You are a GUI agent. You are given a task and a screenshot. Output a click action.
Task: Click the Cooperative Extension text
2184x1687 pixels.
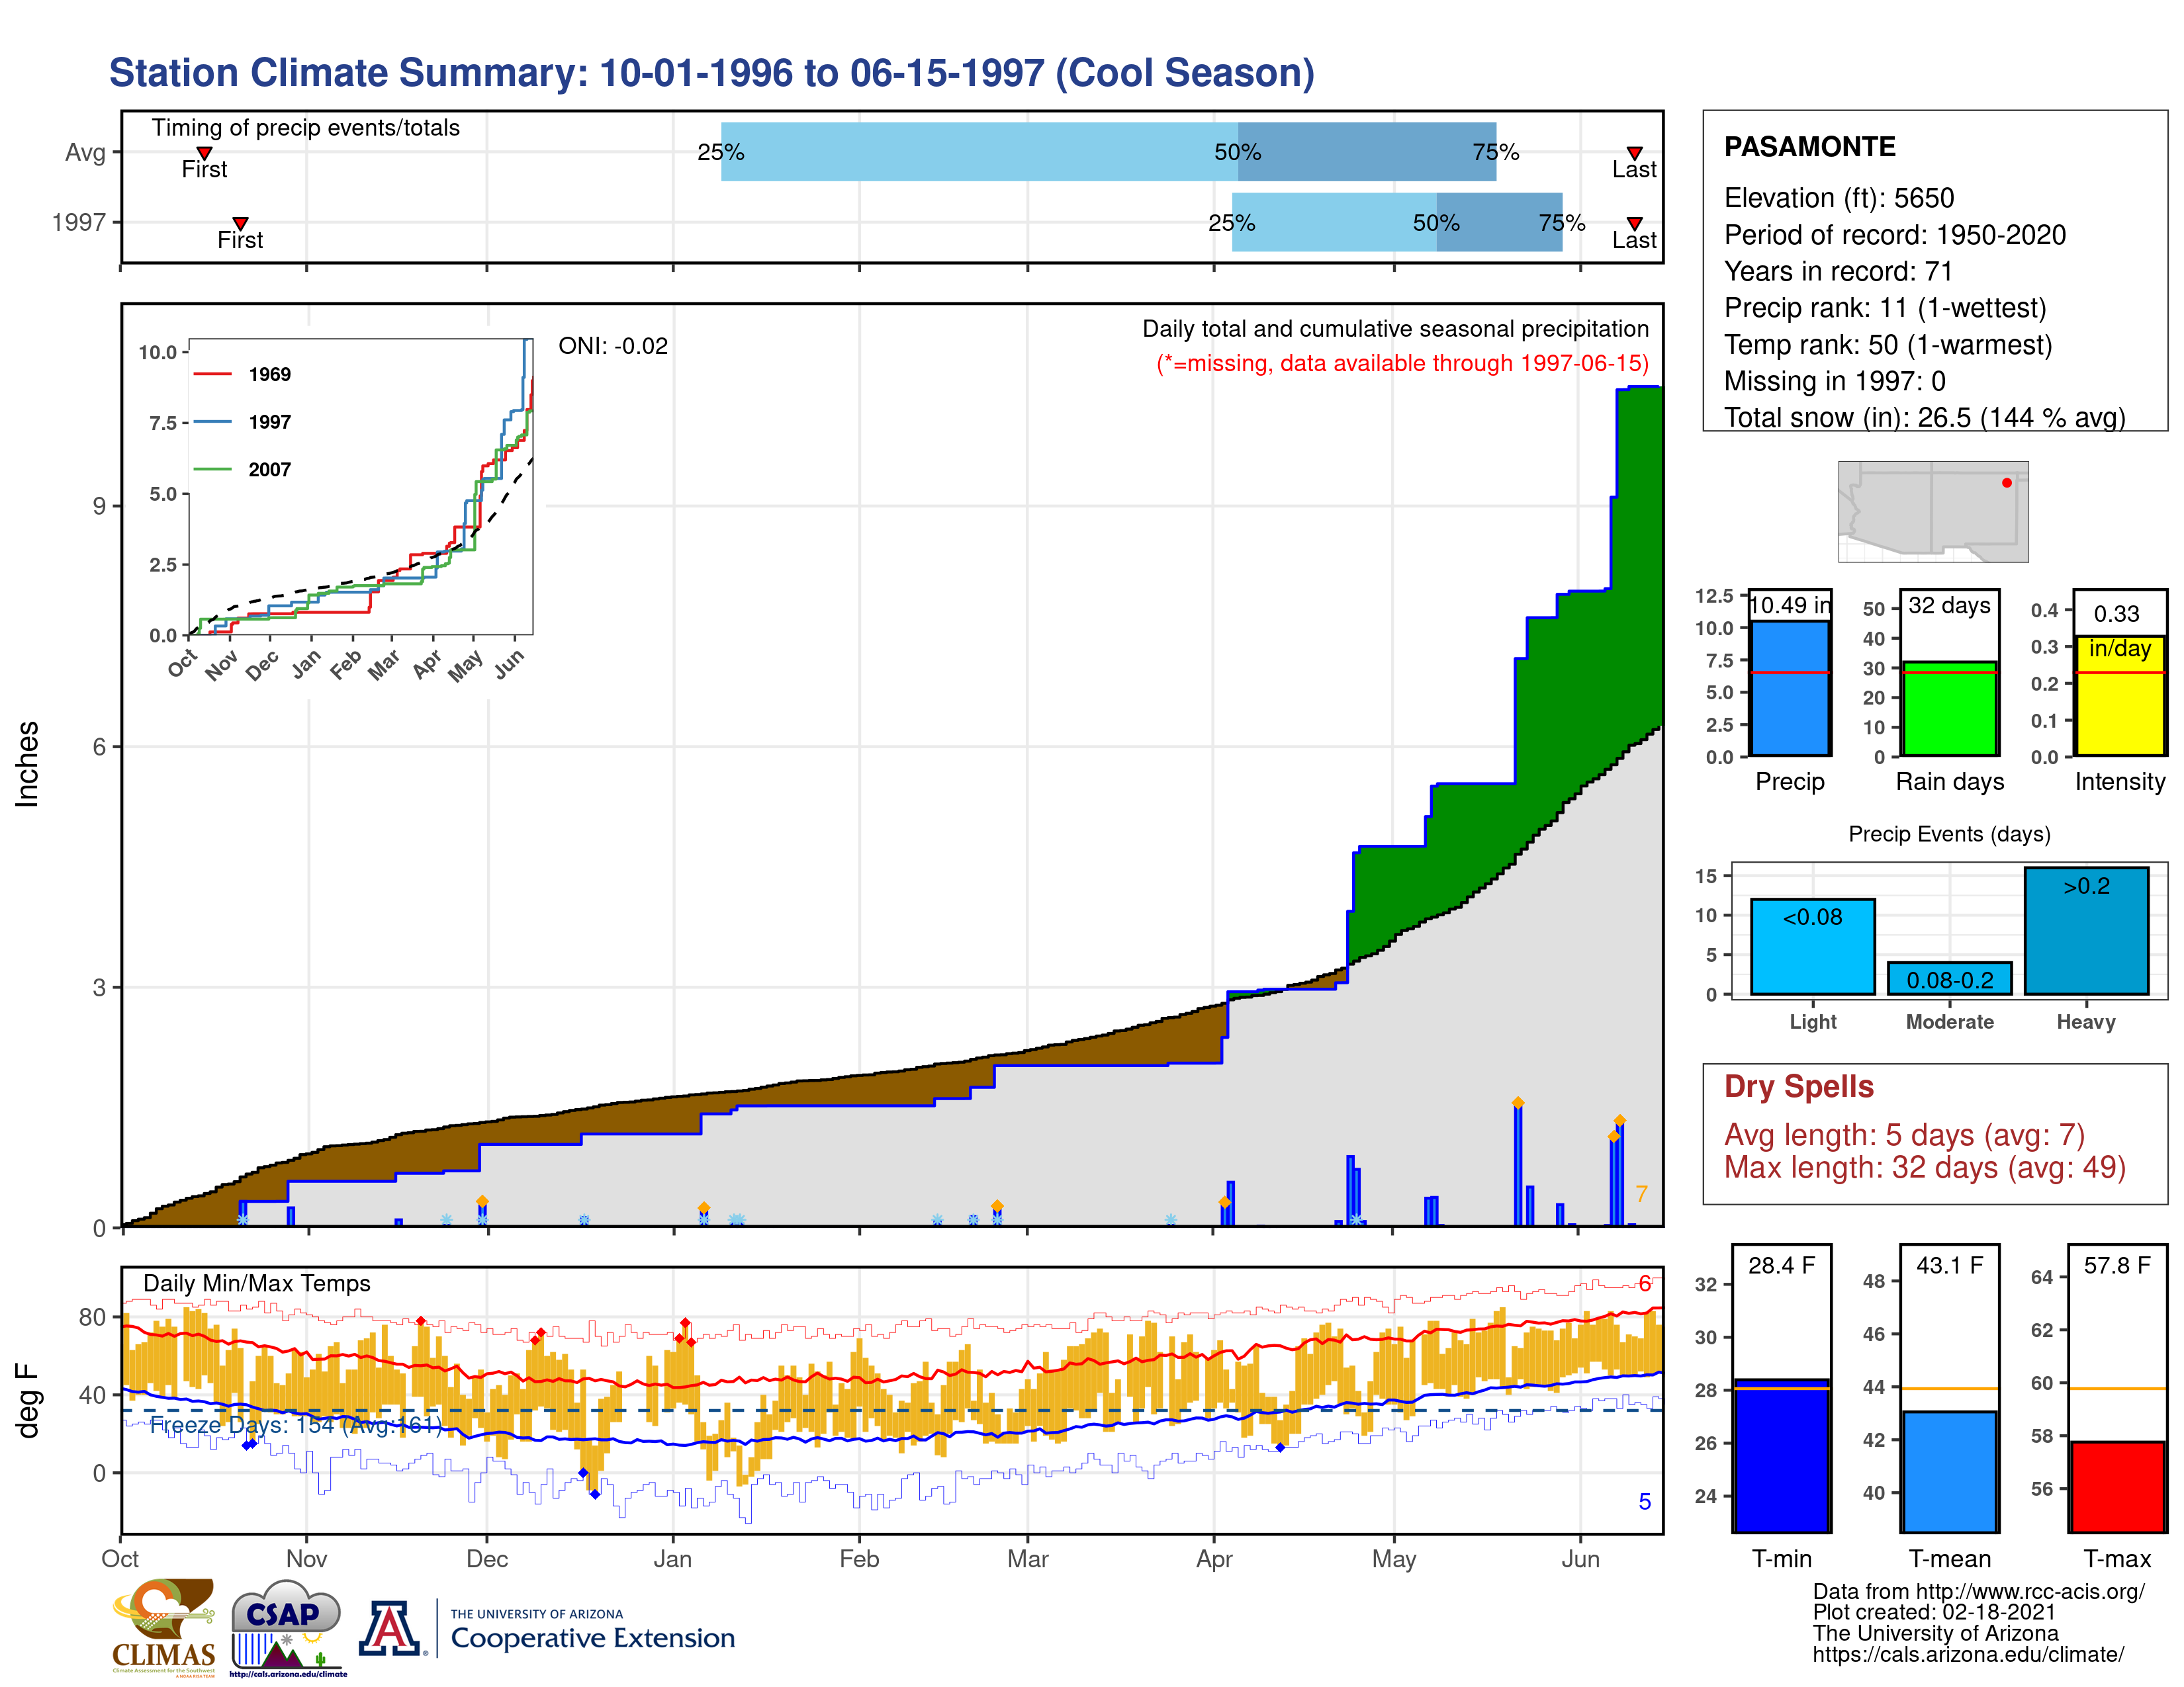(592, 1638)
